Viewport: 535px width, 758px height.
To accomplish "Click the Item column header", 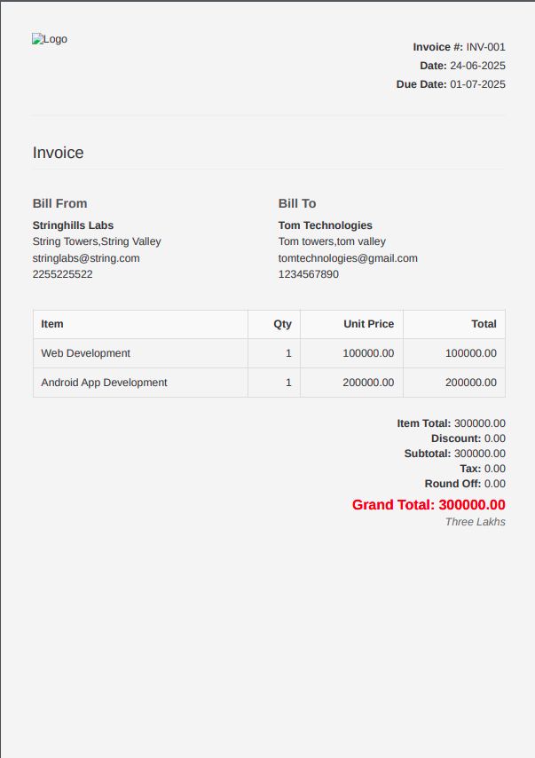I will [x=52, y=324].
